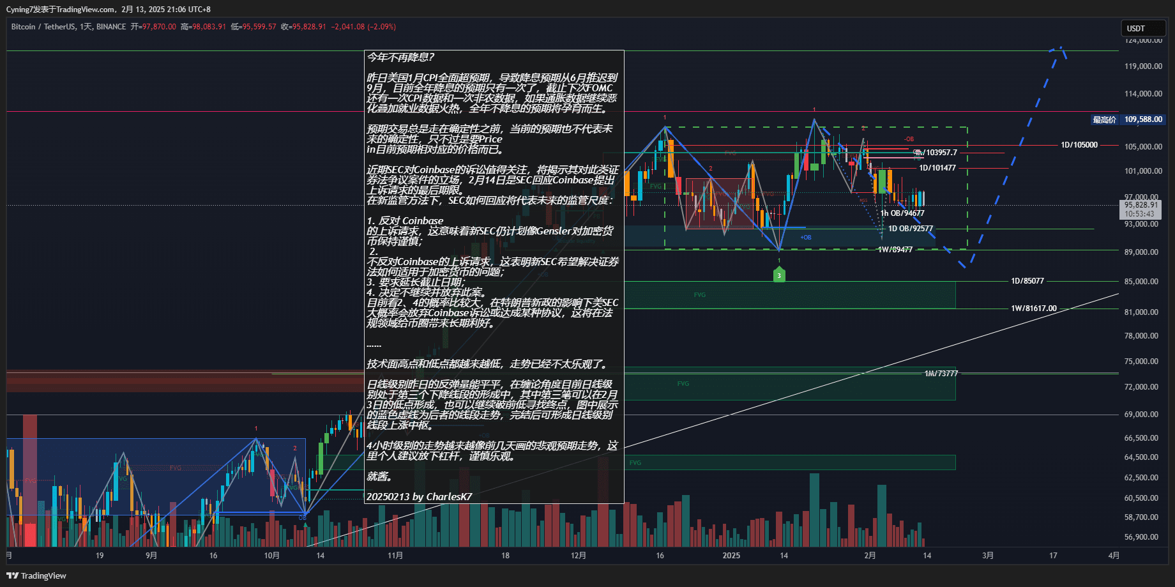Click the 101,000.00 price axis value
The width and height of the screenshot is (1175, 587).
pos(1143,171)
